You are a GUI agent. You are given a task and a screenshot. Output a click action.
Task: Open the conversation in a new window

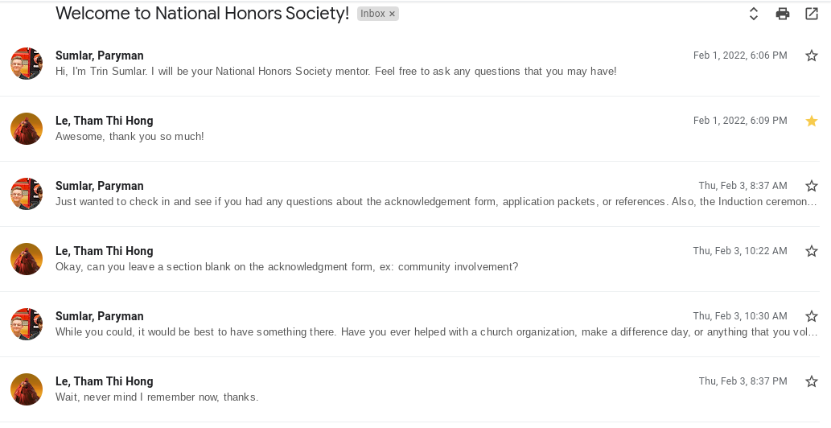812,14
